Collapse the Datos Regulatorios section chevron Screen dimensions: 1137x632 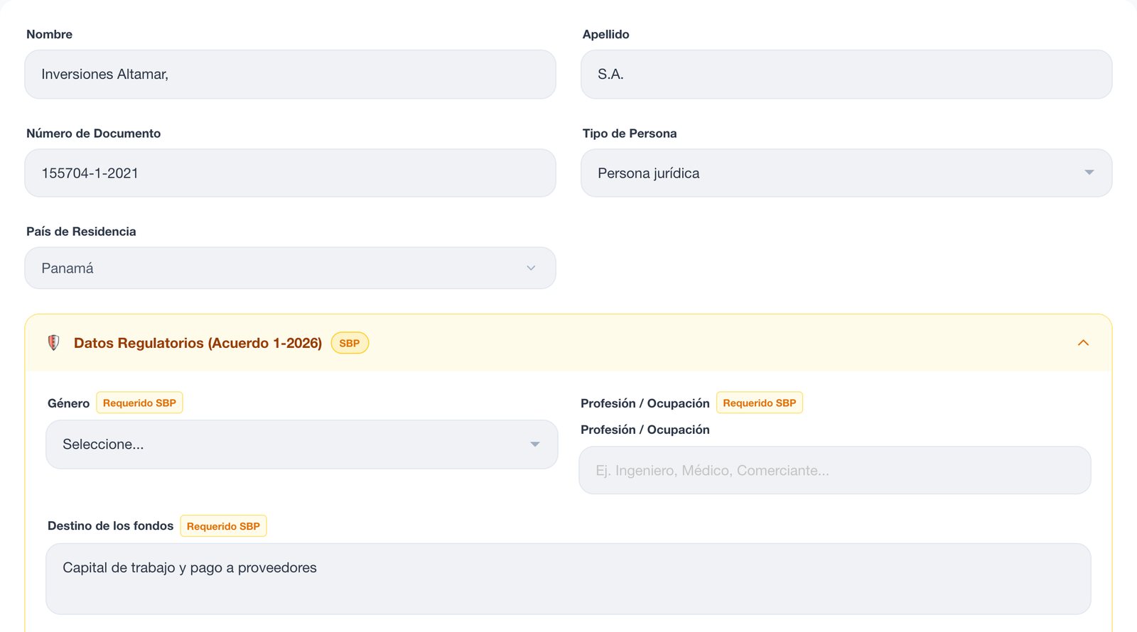pos(1083,343)
